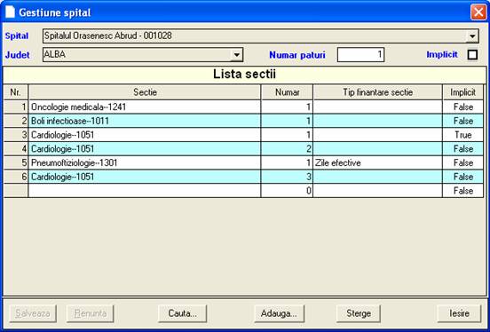This screenshot has height=332, width=490.
Task: Click the Sectie column header
Action: pos(145,92)
